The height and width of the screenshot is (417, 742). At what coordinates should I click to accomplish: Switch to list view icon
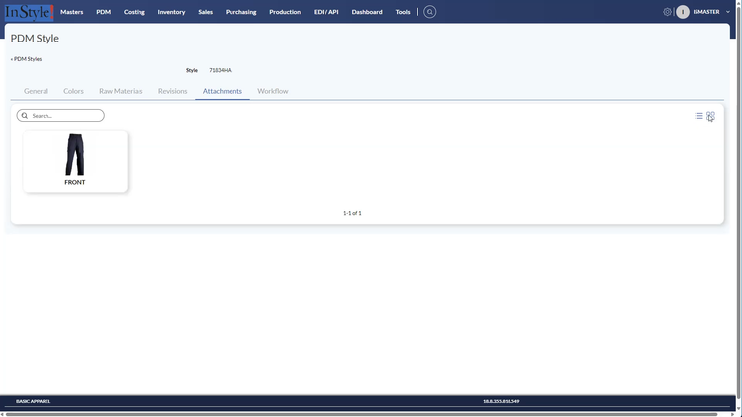pos(698,116)
